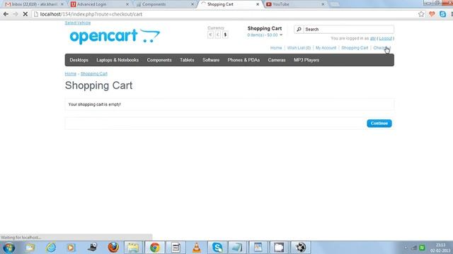
Task: Click the opencart logo
Action: pyautogui.click(x=115, y=36)
